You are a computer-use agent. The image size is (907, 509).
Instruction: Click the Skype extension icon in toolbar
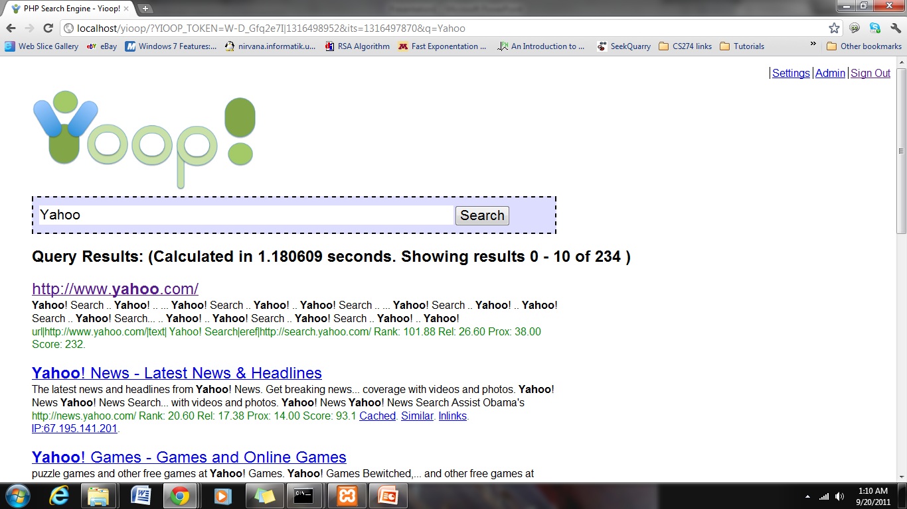(x=875, y=28)
